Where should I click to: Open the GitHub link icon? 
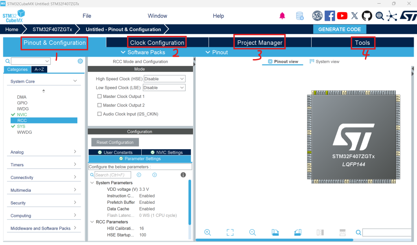click(x=367, y=16)
